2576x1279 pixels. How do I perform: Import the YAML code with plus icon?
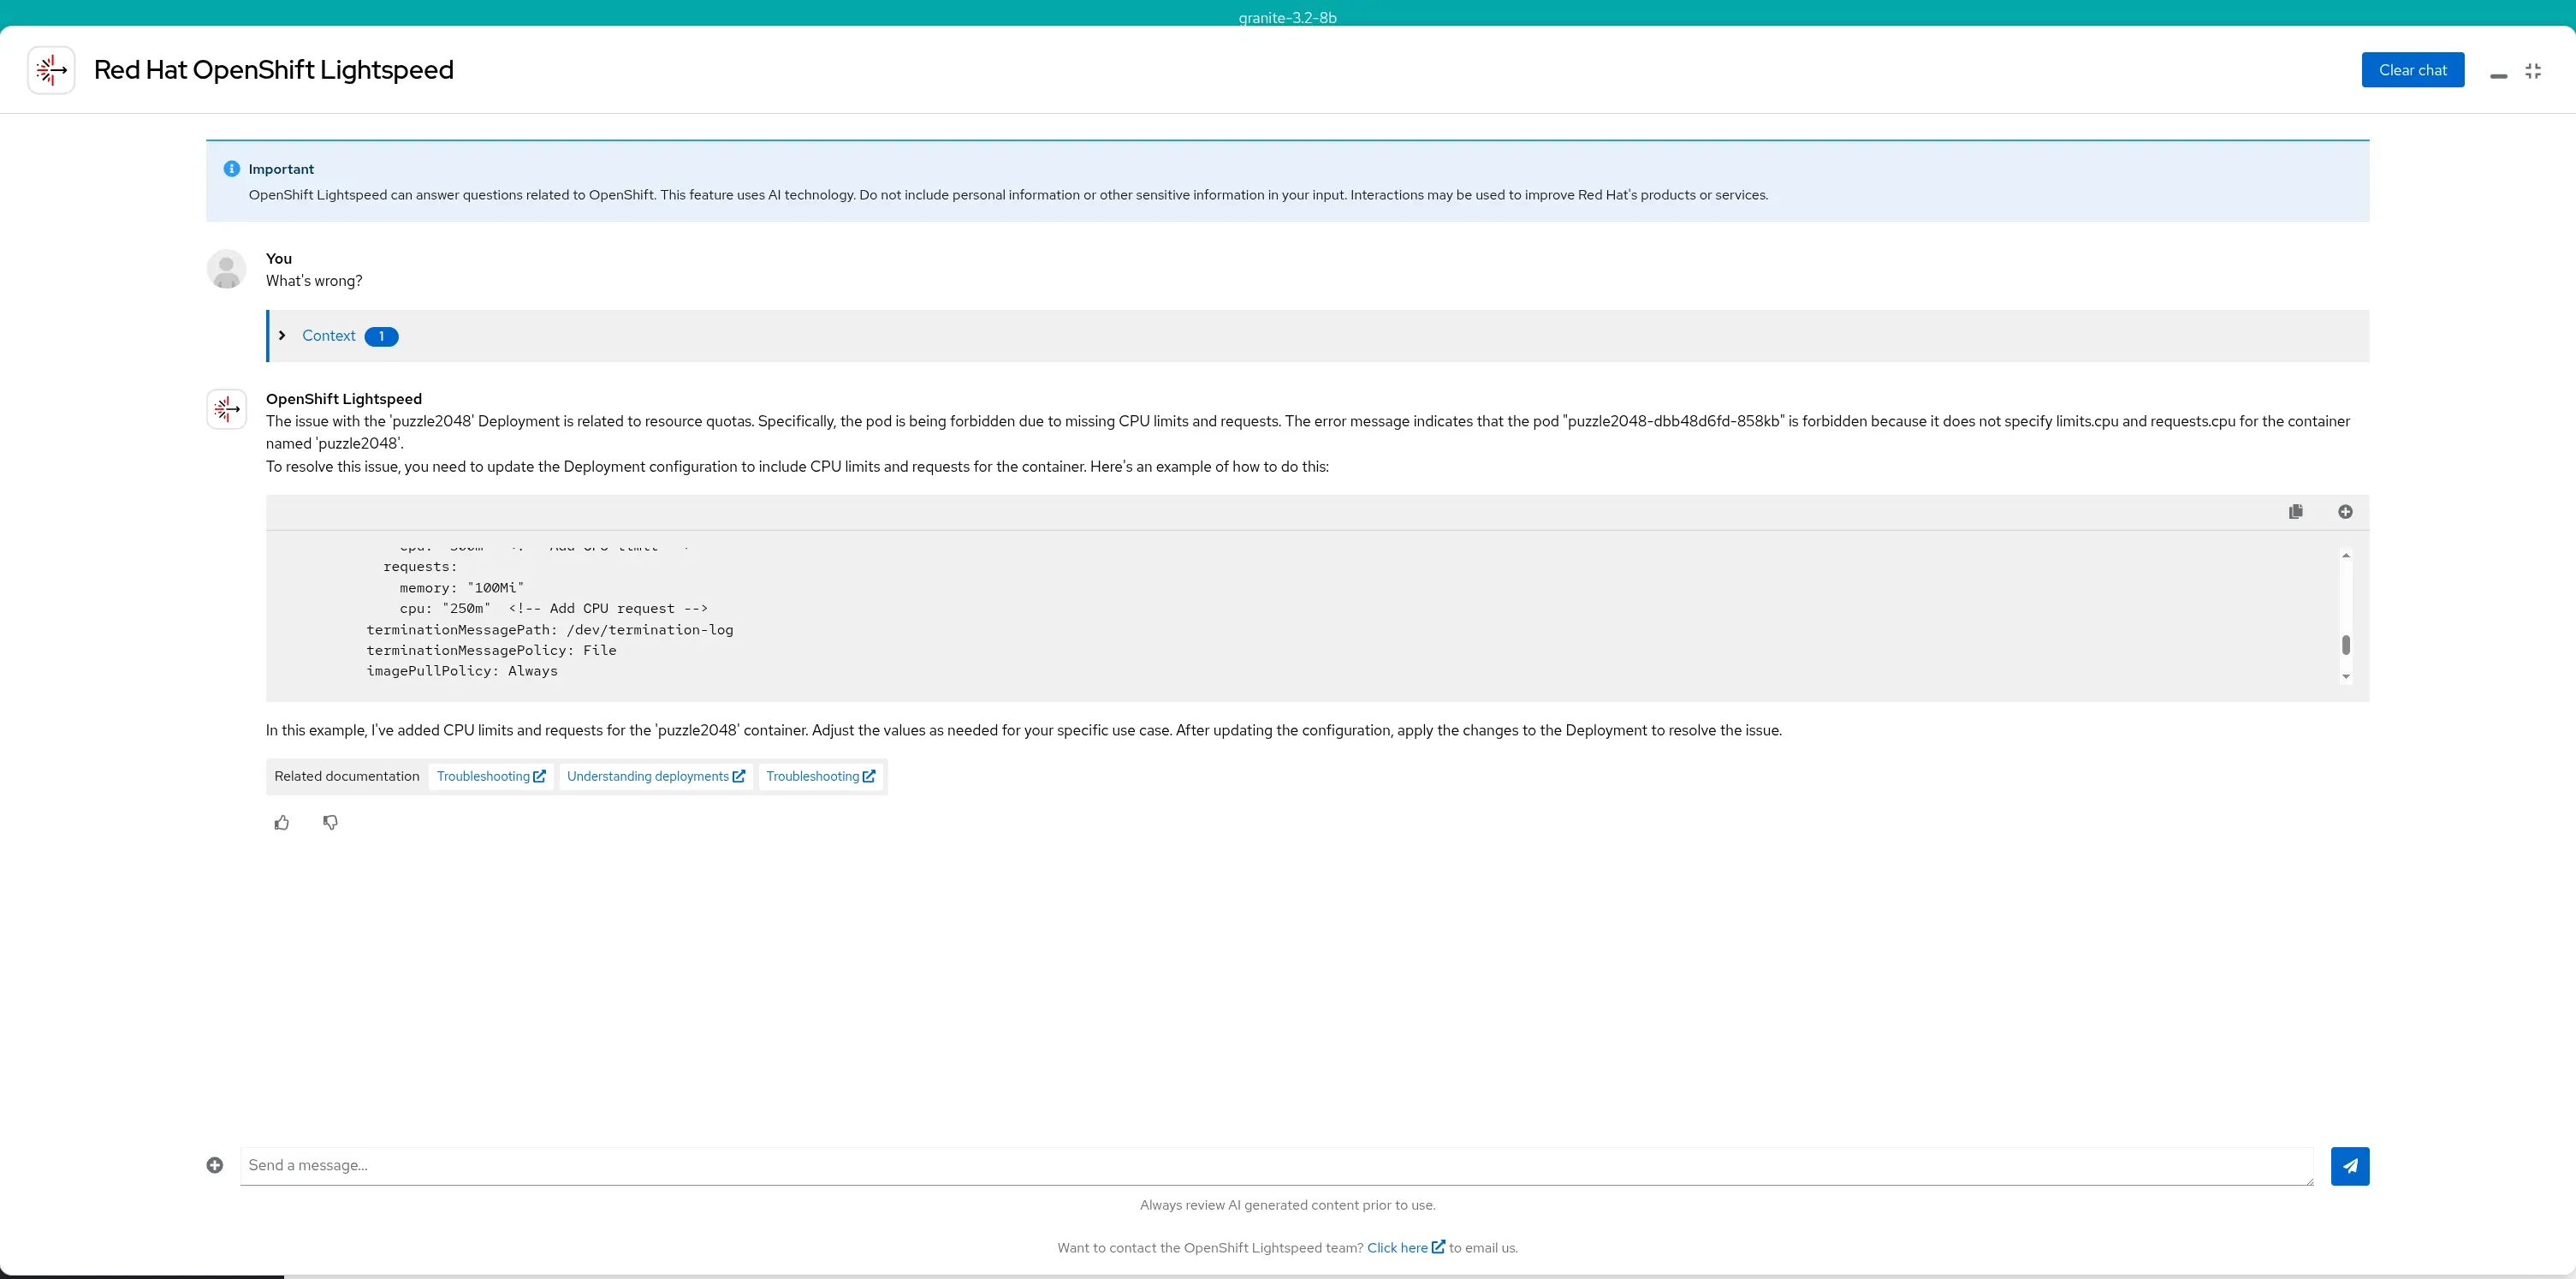click(2345, 511)
